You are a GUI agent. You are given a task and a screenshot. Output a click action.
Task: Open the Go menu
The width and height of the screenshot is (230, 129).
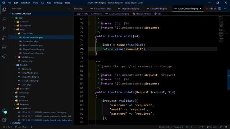(x=42, y=3)
